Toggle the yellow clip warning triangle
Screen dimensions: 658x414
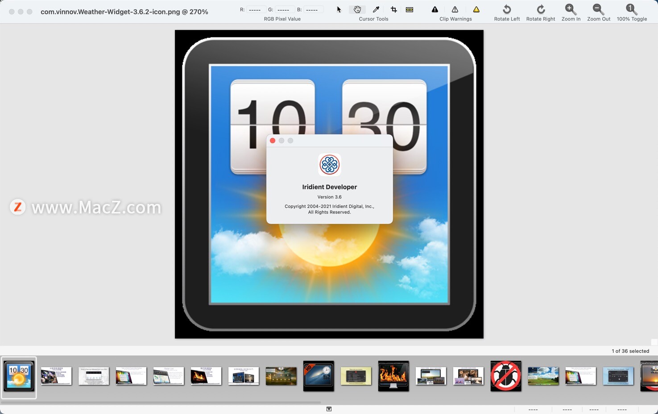tap(476, 9)
